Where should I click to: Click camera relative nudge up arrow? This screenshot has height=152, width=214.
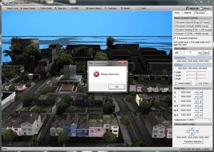[x=192, y=128]
